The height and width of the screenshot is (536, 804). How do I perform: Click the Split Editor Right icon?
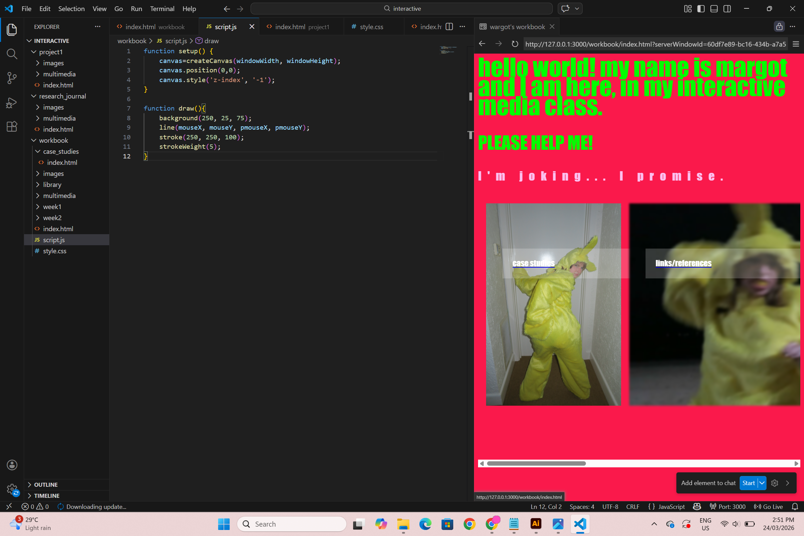(x=449, y=27)
